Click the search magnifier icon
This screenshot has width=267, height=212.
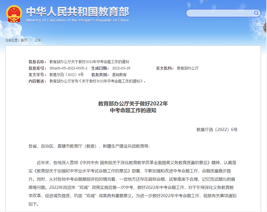pos(256,13)
